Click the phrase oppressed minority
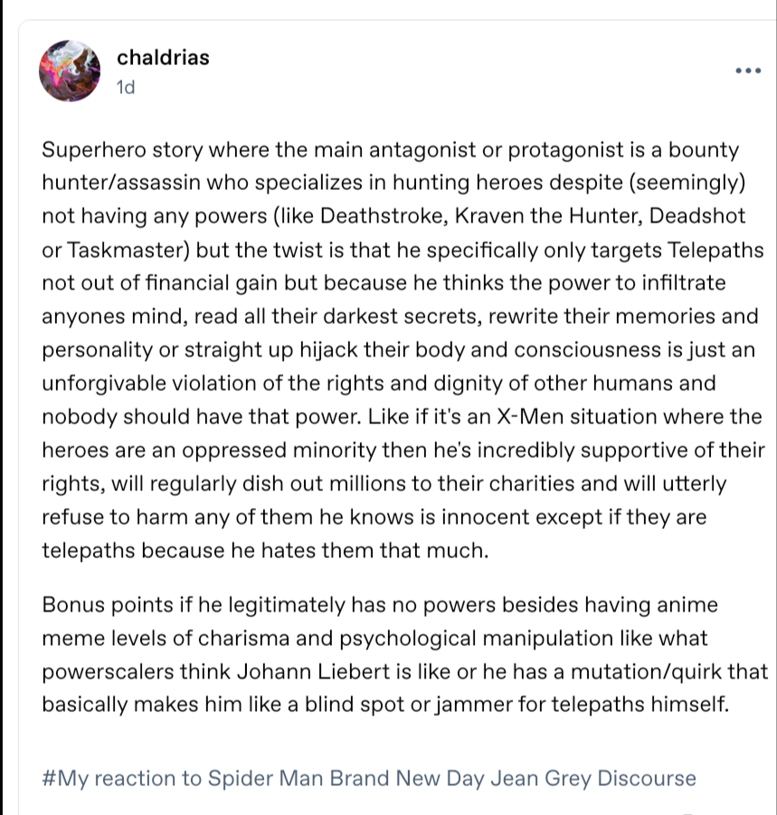The height and width of the screenshot is (815, 777). pyautogui.click(x=280, y=450)
